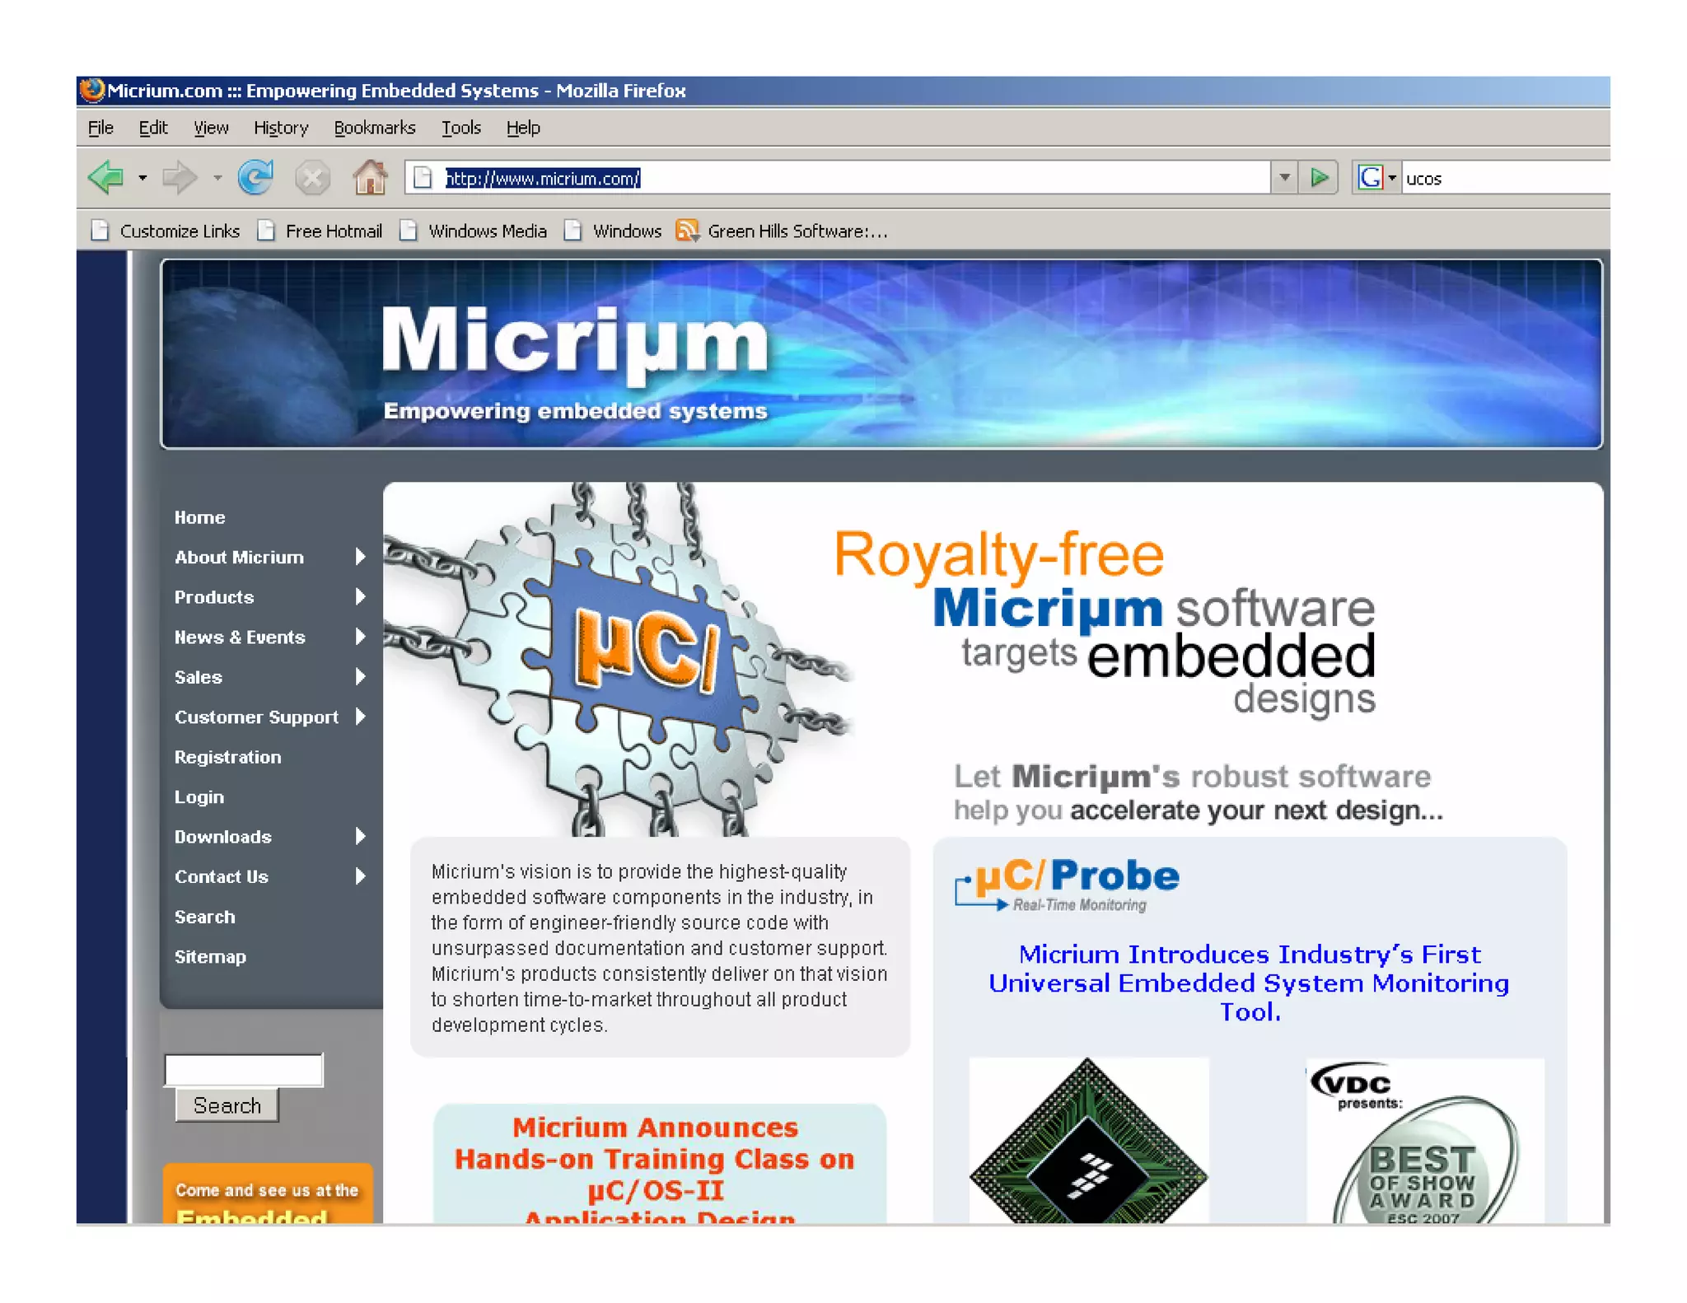
Task: Open the back button history dropdown
Action: coord(143,178)
